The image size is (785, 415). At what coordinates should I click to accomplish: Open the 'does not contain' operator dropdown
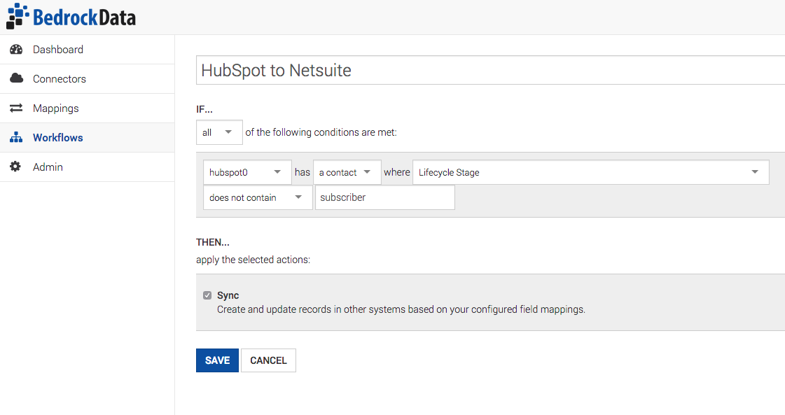[x=257, y=197]
